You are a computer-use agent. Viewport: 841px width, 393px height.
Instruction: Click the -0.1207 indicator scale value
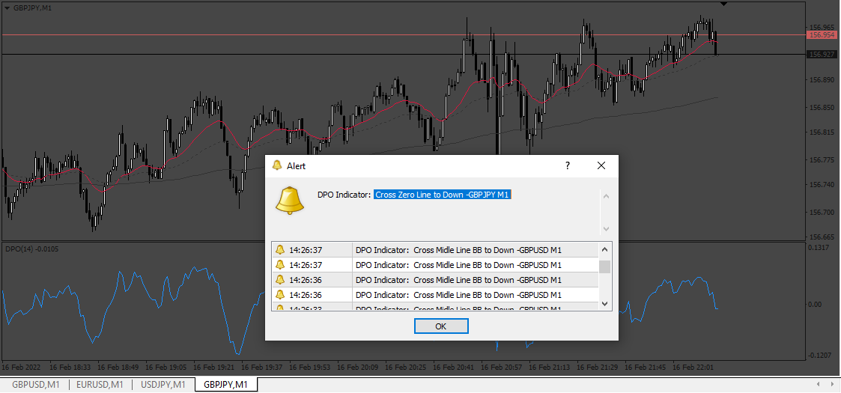[819, 355]
